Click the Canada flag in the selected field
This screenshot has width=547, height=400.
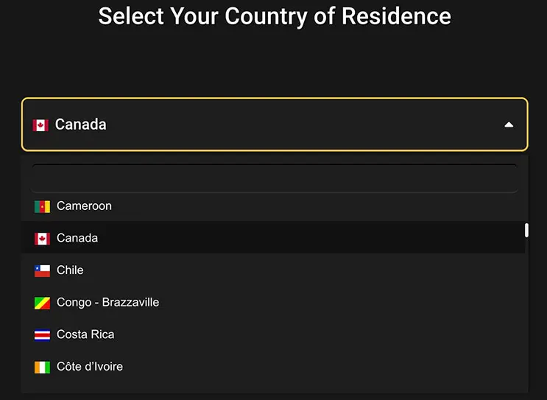tap(40, 125)
